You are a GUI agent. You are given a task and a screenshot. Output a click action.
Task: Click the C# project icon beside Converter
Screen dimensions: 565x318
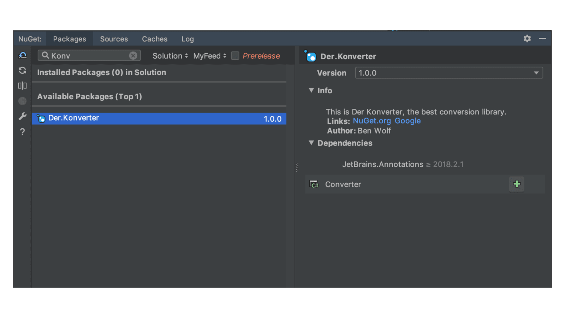pos(314,184)
